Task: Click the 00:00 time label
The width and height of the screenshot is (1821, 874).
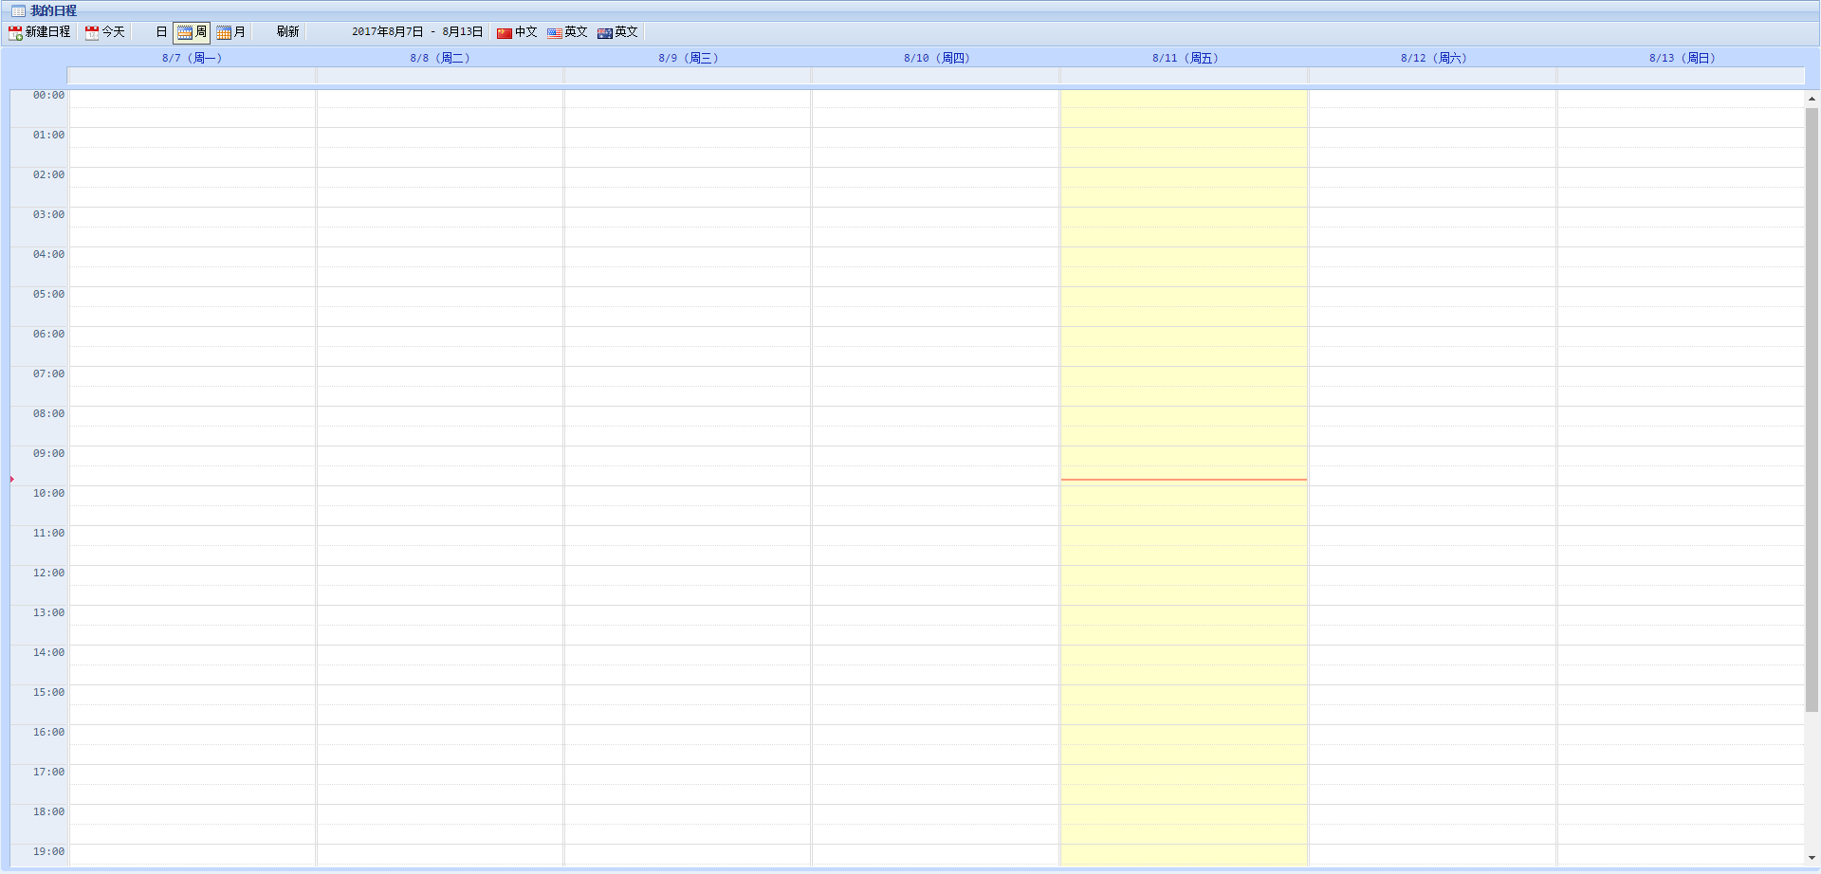Action: click(x=48, y=95)
